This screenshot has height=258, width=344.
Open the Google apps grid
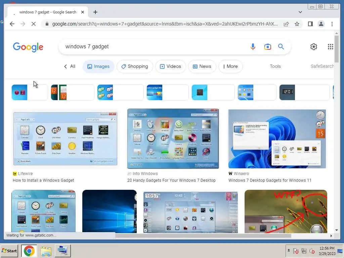(x=331, y=46)
